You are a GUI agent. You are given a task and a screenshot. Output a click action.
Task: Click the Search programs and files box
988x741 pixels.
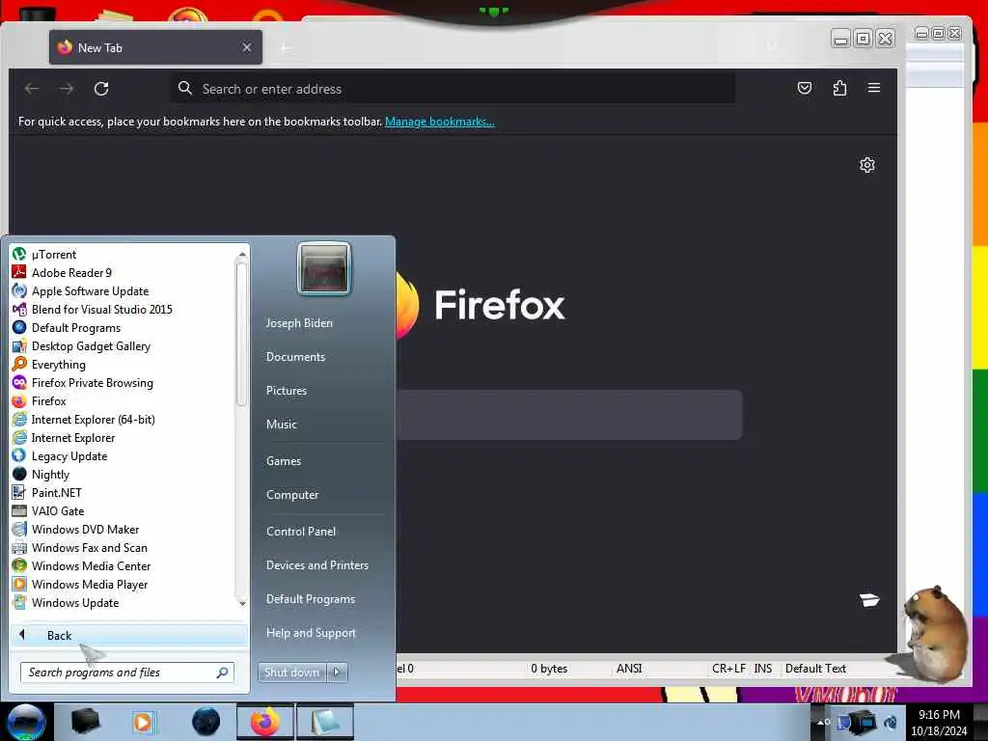click(x=126, y=672)
